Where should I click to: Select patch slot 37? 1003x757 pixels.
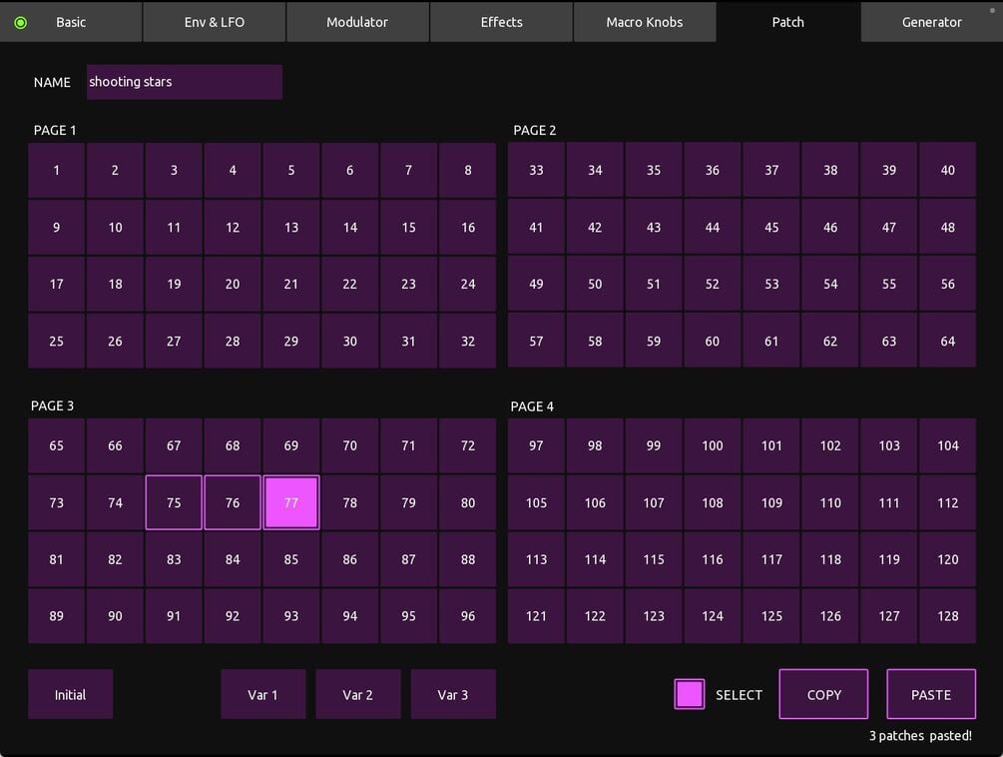click(771, 170)
